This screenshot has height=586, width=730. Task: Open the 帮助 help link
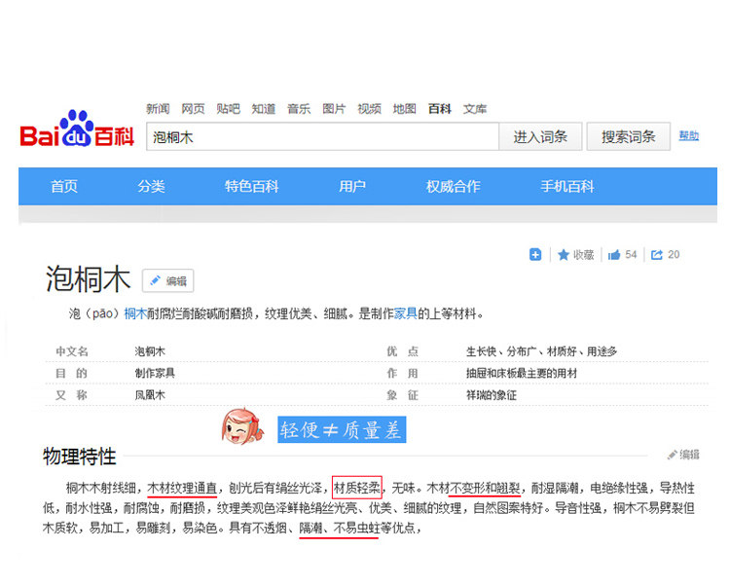688,136
